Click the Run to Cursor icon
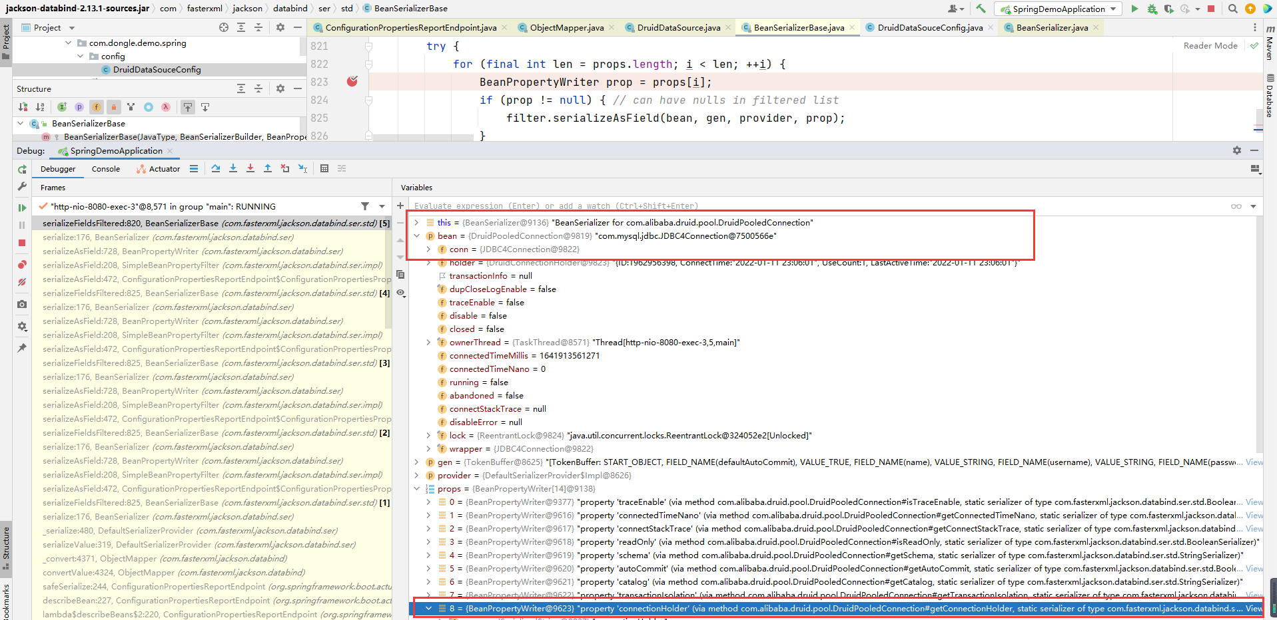This screenshot has height=620, width=1277. tap(302, 168)
